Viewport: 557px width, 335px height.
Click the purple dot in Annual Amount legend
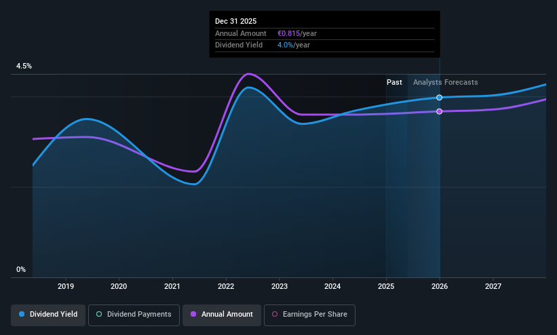[x=193, y=314]
